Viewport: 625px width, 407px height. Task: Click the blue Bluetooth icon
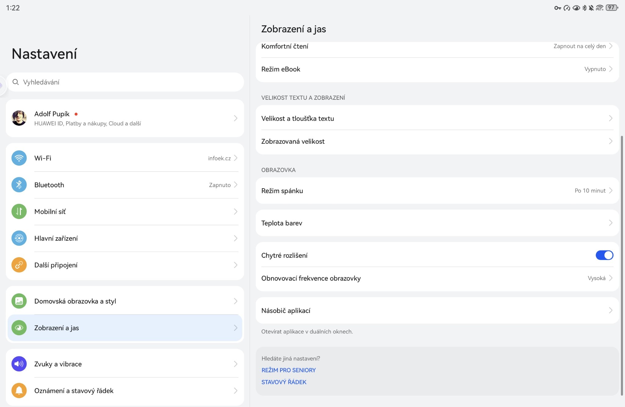(19, 185)
